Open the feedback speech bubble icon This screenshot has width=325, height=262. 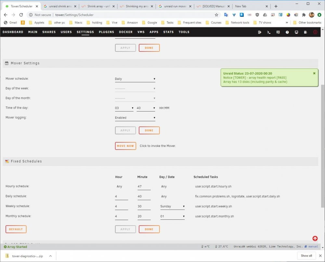point(278,32)
